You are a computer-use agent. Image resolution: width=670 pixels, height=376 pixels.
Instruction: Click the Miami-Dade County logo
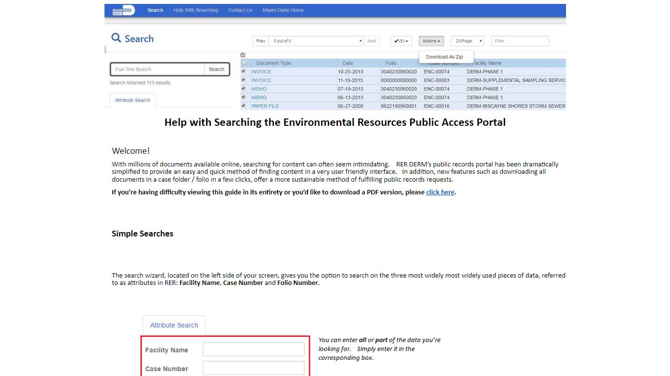pyautogui.click(x=123, y=10)
